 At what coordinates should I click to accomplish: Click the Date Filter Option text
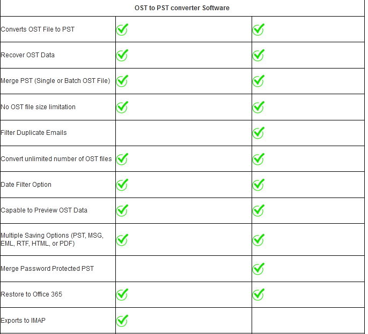click(26, 185)
